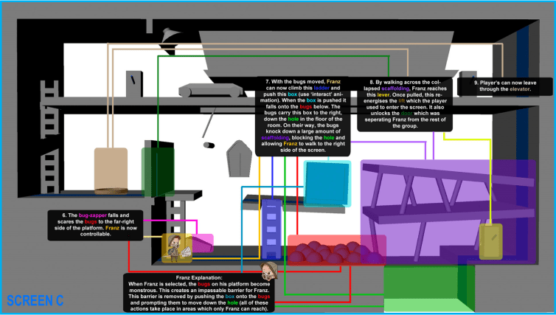Screen dimensions: 556x315
Task: Click the cyan pushable box
Action: point(327,181)
